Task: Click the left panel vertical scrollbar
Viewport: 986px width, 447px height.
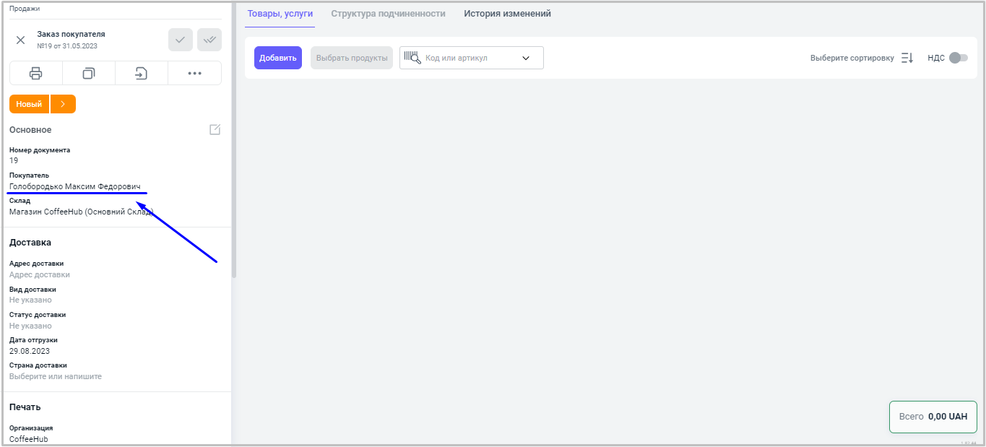Action: click(x=233, y=144)
